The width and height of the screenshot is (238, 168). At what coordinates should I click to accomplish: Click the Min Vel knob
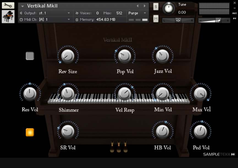point(163,94)
